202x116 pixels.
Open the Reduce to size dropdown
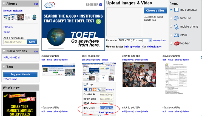coord(135,40)
